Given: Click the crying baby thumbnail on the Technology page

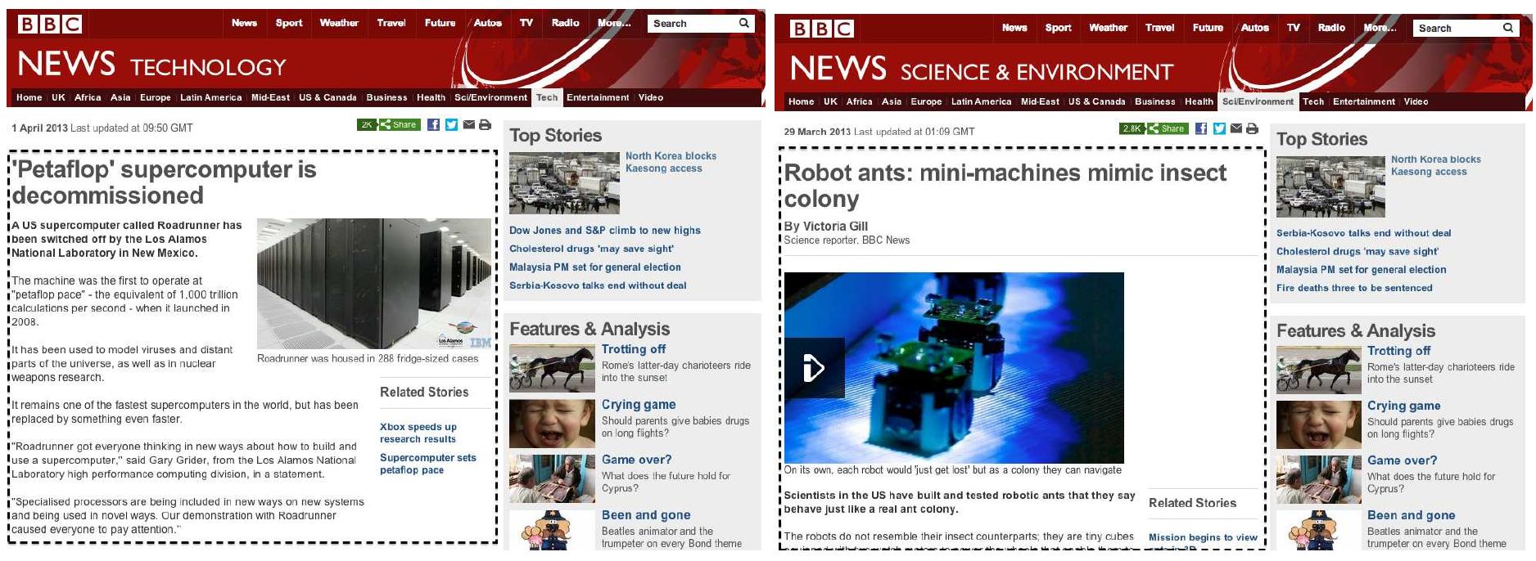Looking at the screenshot, I should click(x=552, y=423).
